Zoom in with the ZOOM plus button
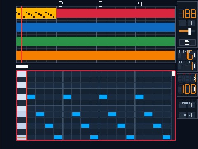Viewport: 198px width, 149px height. [x=191, y=105]
